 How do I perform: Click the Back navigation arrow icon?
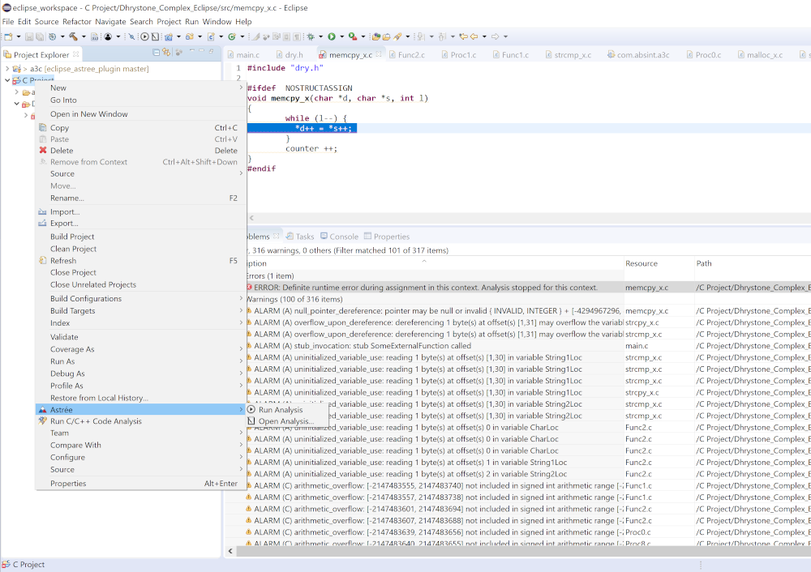(x=474, y=36)
